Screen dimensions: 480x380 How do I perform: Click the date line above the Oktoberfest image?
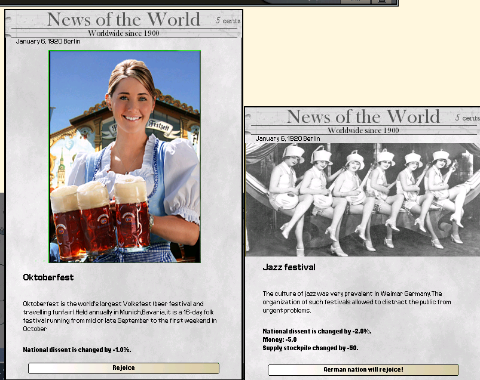click(48, 42)
